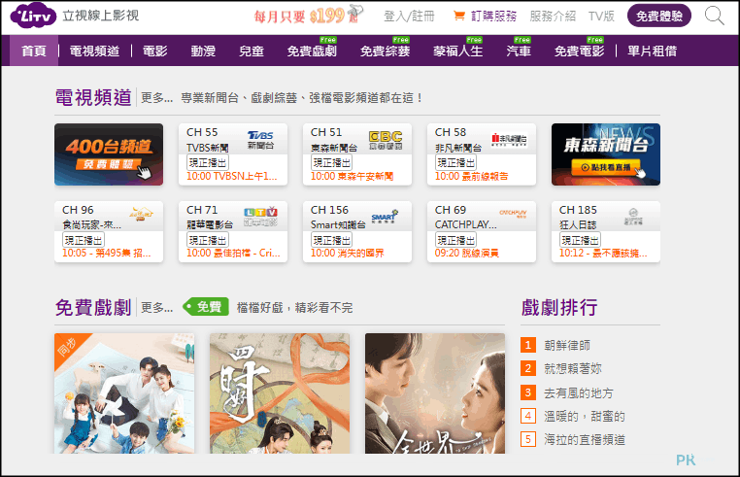Open 去有風的地方 in drama ranking
Viewport: 740px width, 477px height.
(x=578, y=392)
